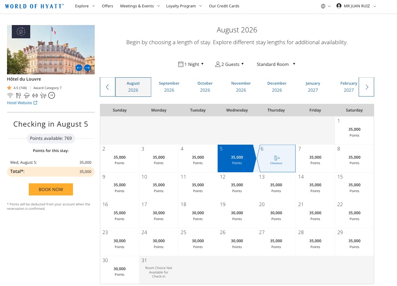Image resolution: width=397 pixels, height=286 pixels.
Task: Switch to the November 2026 tab
Action: (241, 87)
